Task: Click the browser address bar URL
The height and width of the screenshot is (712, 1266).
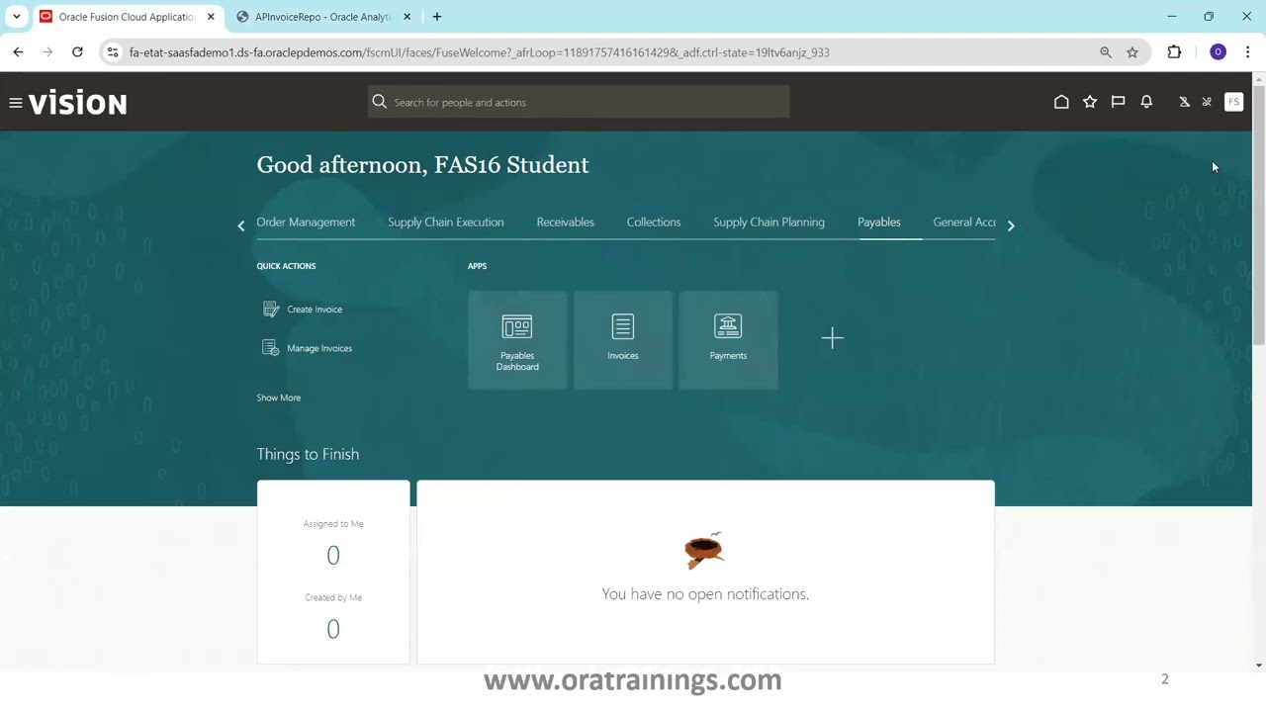Action: coord(480,52)
